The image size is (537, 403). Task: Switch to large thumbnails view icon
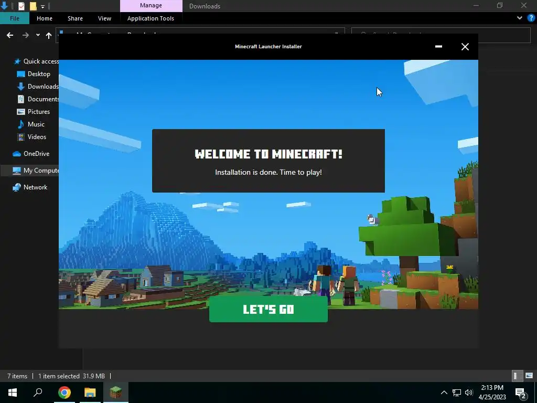[529, 376]
